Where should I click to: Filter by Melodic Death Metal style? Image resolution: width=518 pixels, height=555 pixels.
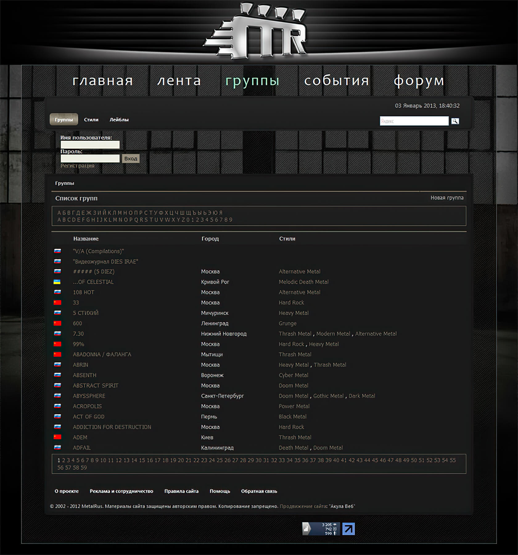[x=303, y=282]
